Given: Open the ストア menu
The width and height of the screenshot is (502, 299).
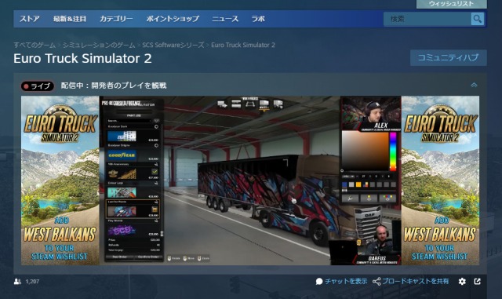Looking at the screenshot, I should [x=30, y=19].
